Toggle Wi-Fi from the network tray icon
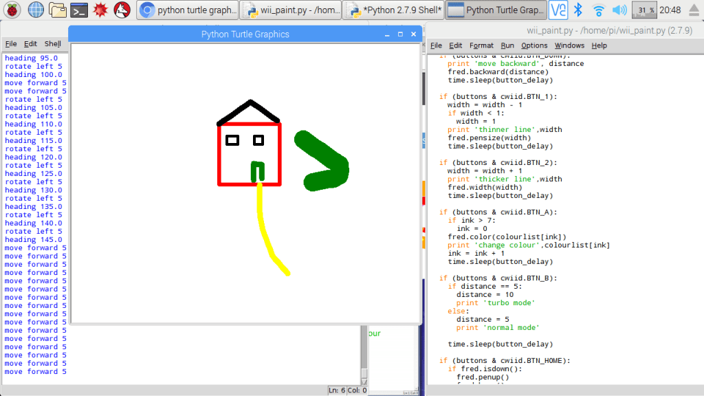 (x=598, y=10)
